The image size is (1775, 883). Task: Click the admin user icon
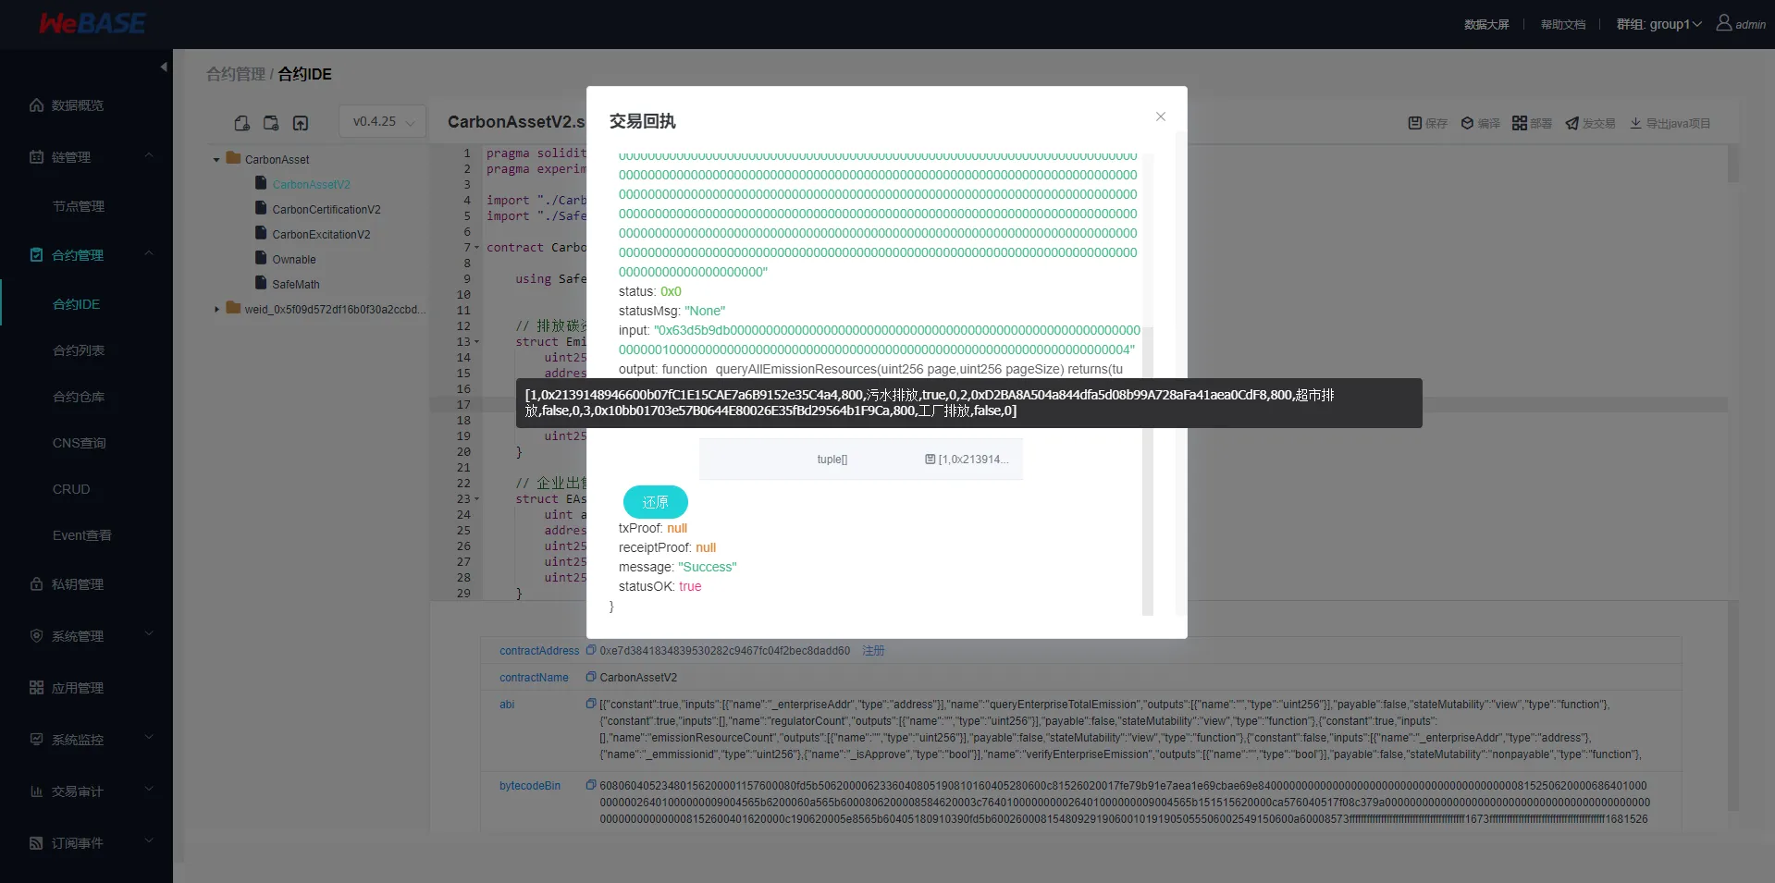coord(1724,22)
